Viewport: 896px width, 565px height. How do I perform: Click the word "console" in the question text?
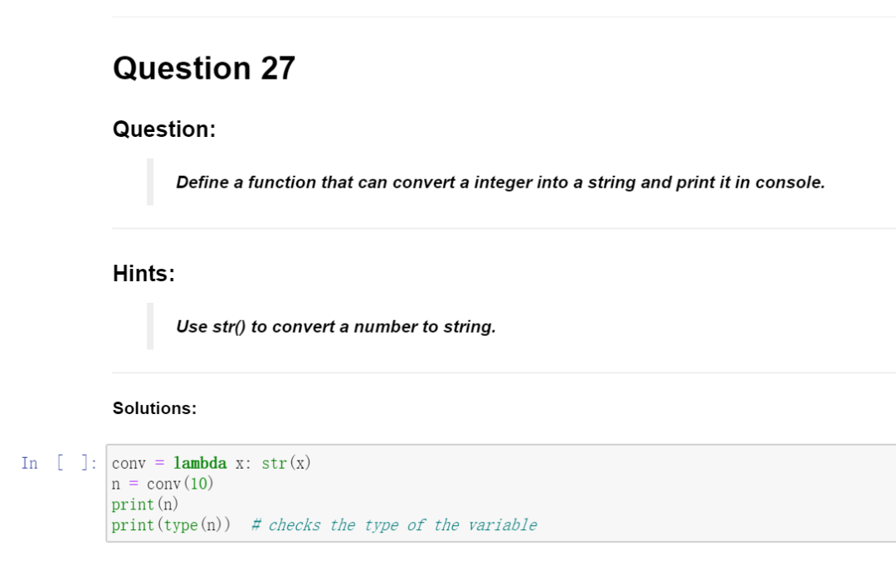(791, 183)
